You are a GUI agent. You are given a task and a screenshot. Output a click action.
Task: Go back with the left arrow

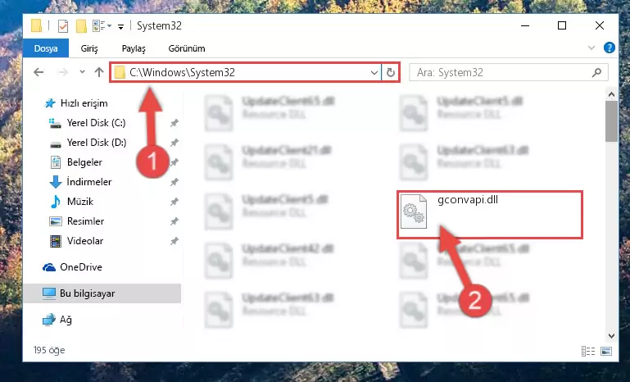pyautogui.click(x=39, y=72)
